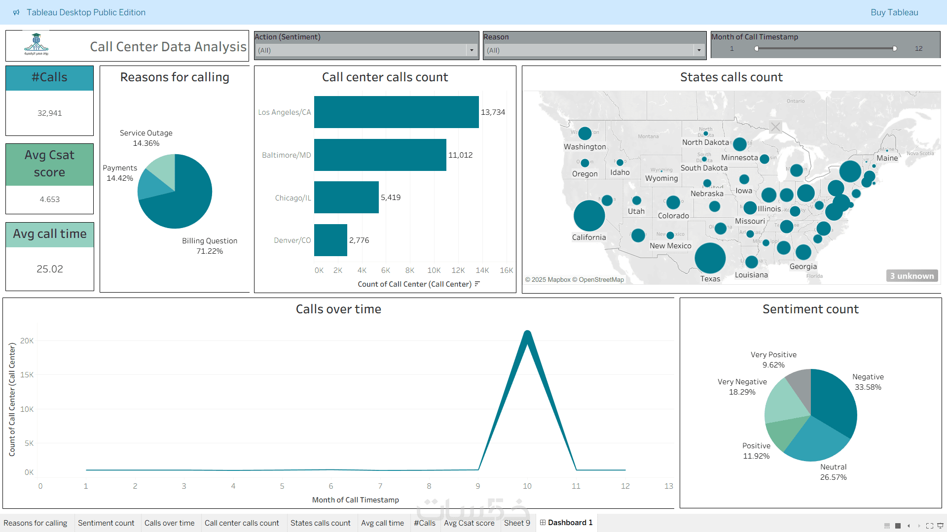
Task: Open the States calls count tab
Action: point(320,523)
